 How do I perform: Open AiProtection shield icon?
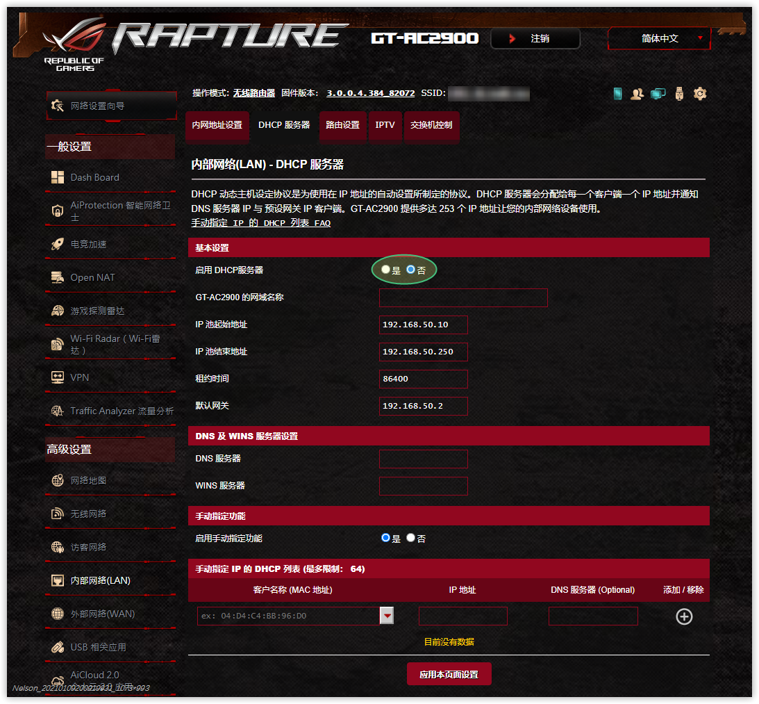point(58,211)
